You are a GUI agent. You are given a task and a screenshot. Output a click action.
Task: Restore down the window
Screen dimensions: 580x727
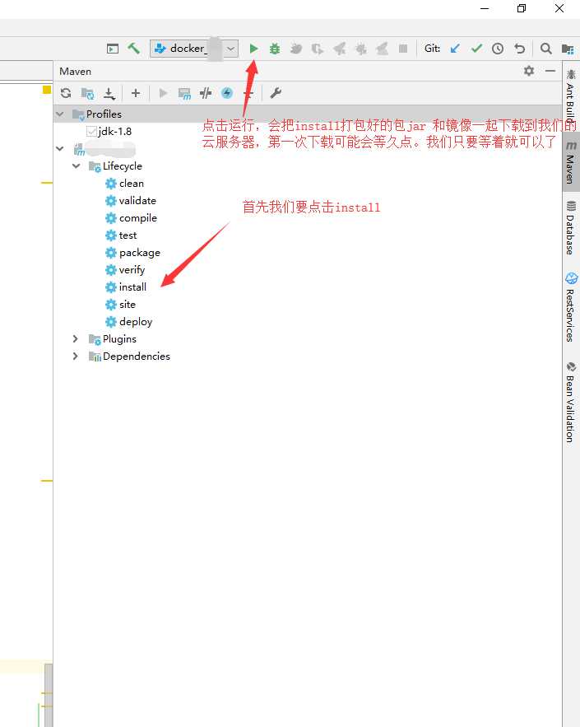(x=522, y=8)
